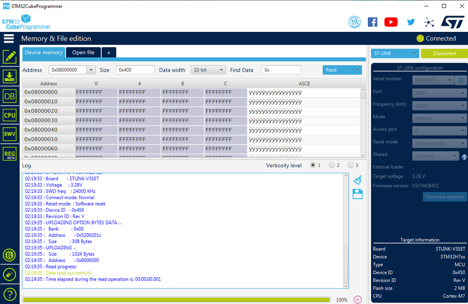Open the external loaders EL icon
The width and height of the screenshot is (468, 304).
[x=9, y=255]
